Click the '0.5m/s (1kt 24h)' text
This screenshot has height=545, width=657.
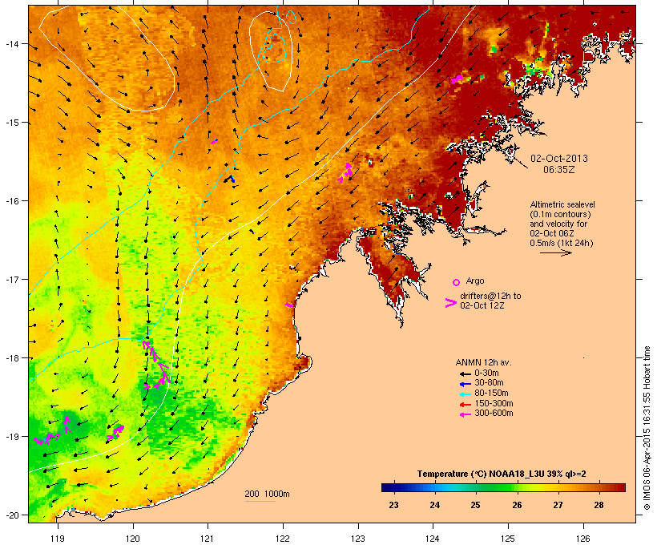[x=562, y=243]
